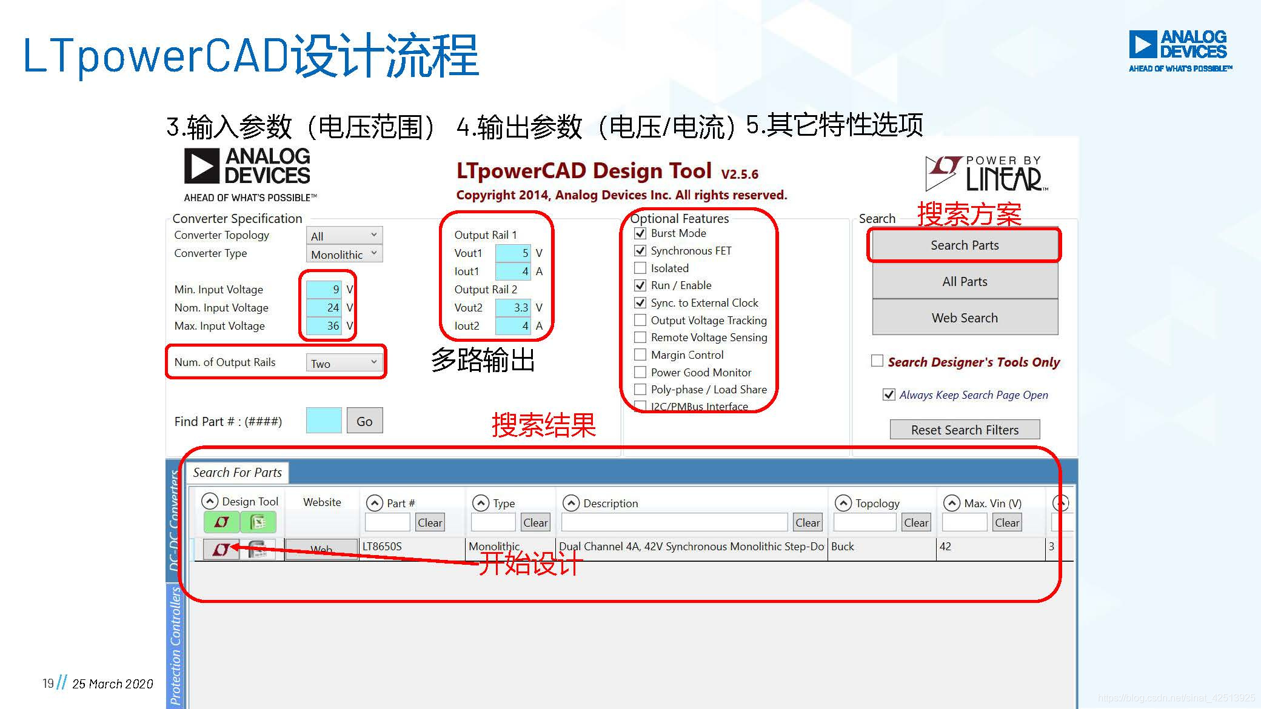Enable the Isolated feature checkbox
Viewport: 1261px width, 709px height.
coord(640,268)
